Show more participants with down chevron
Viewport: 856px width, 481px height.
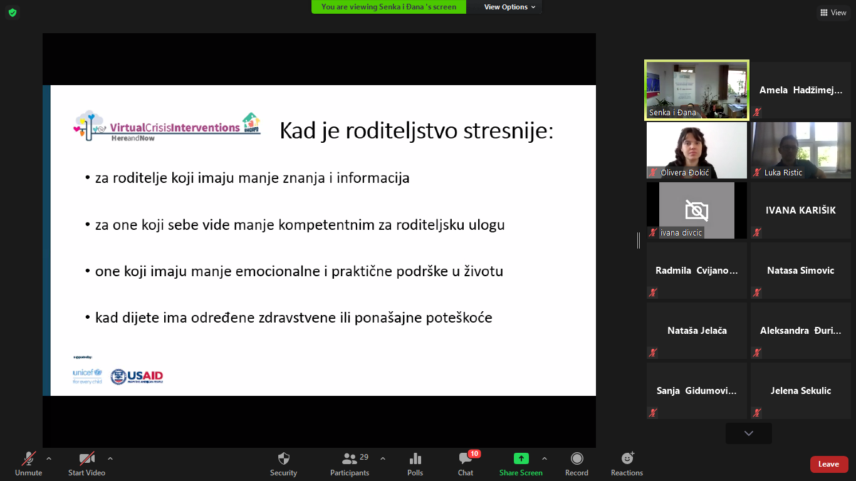pos(748,433)
